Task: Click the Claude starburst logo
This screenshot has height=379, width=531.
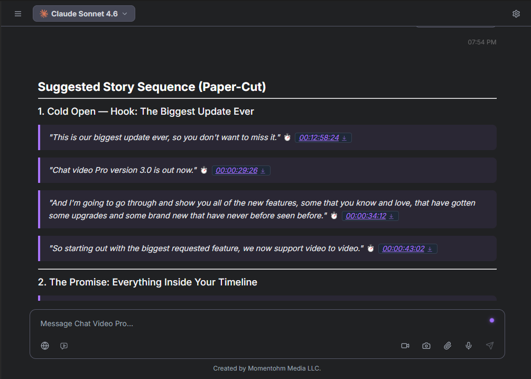Action: coord(44,14)
